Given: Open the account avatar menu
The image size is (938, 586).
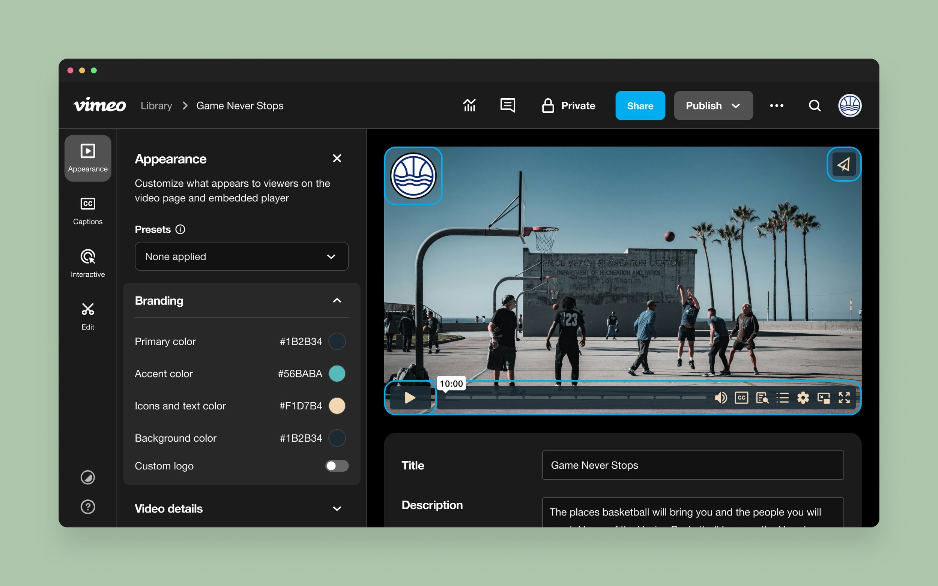Looking at the screenshot, I should [x=849, y=105].
